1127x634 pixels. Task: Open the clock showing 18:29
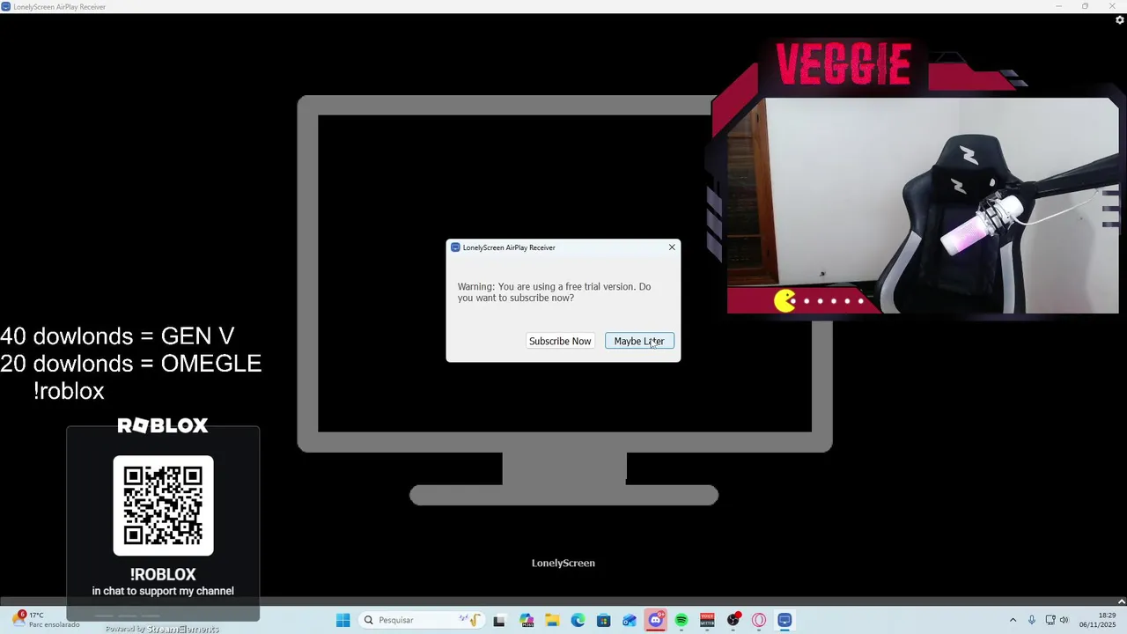click(1097, 620)
